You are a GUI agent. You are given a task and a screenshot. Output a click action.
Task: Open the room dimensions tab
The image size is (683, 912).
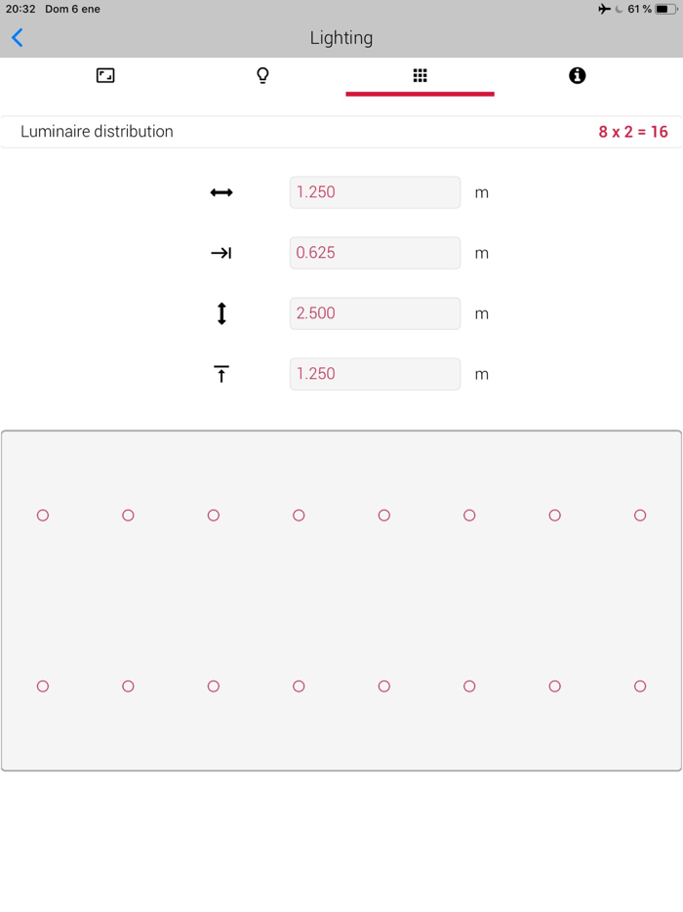click(x=104, y=74)
